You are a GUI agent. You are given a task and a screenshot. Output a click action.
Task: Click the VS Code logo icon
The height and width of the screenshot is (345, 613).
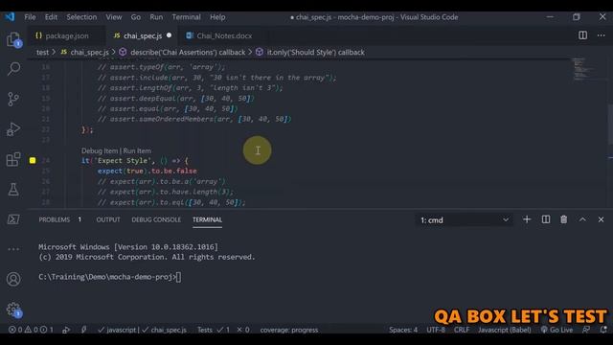click(10, 17)
